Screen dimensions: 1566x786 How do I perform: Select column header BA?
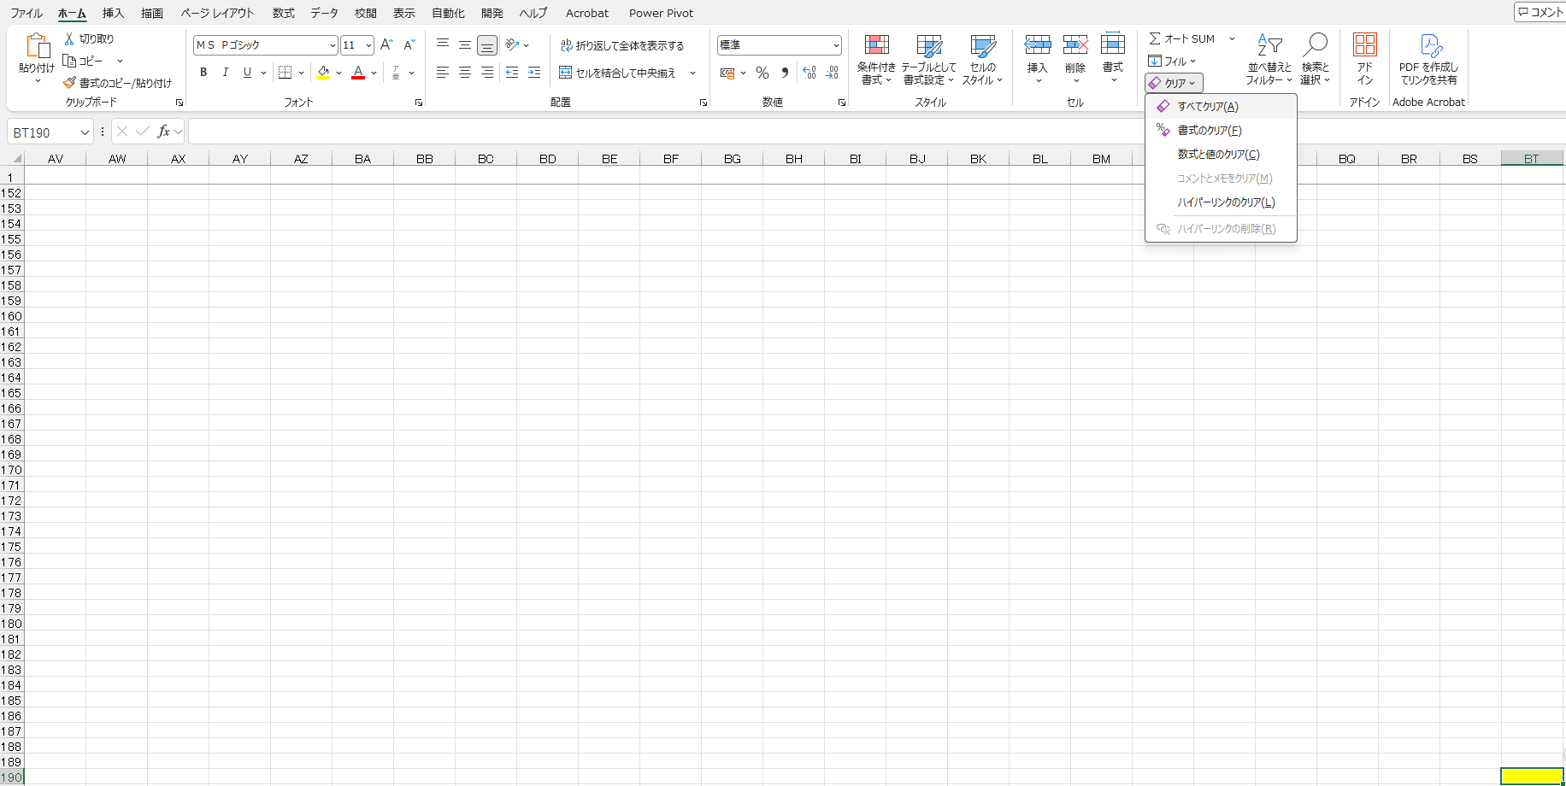362,159
